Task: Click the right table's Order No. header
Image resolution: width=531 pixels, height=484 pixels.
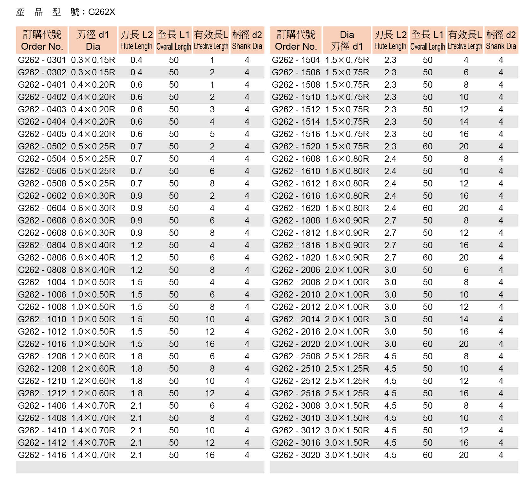Action: point(296,40)
